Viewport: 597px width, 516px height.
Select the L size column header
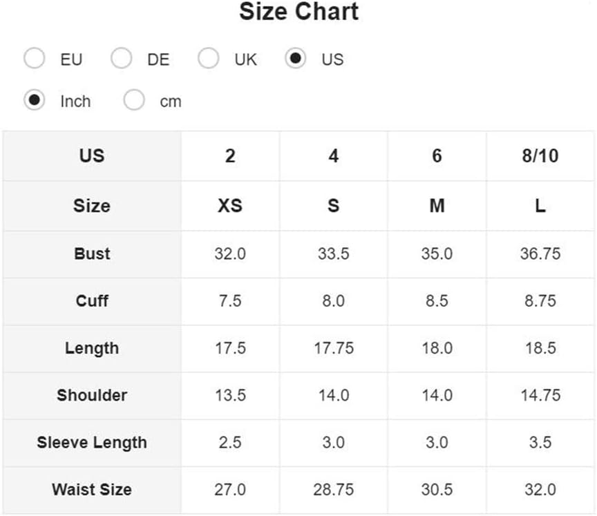click(x=540, y=206)
